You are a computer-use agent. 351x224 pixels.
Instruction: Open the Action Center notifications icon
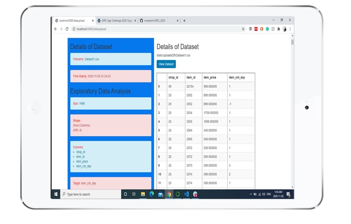point(289,194)
